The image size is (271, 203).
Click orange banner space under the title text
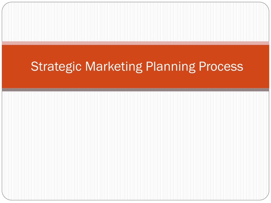[135, 81]
